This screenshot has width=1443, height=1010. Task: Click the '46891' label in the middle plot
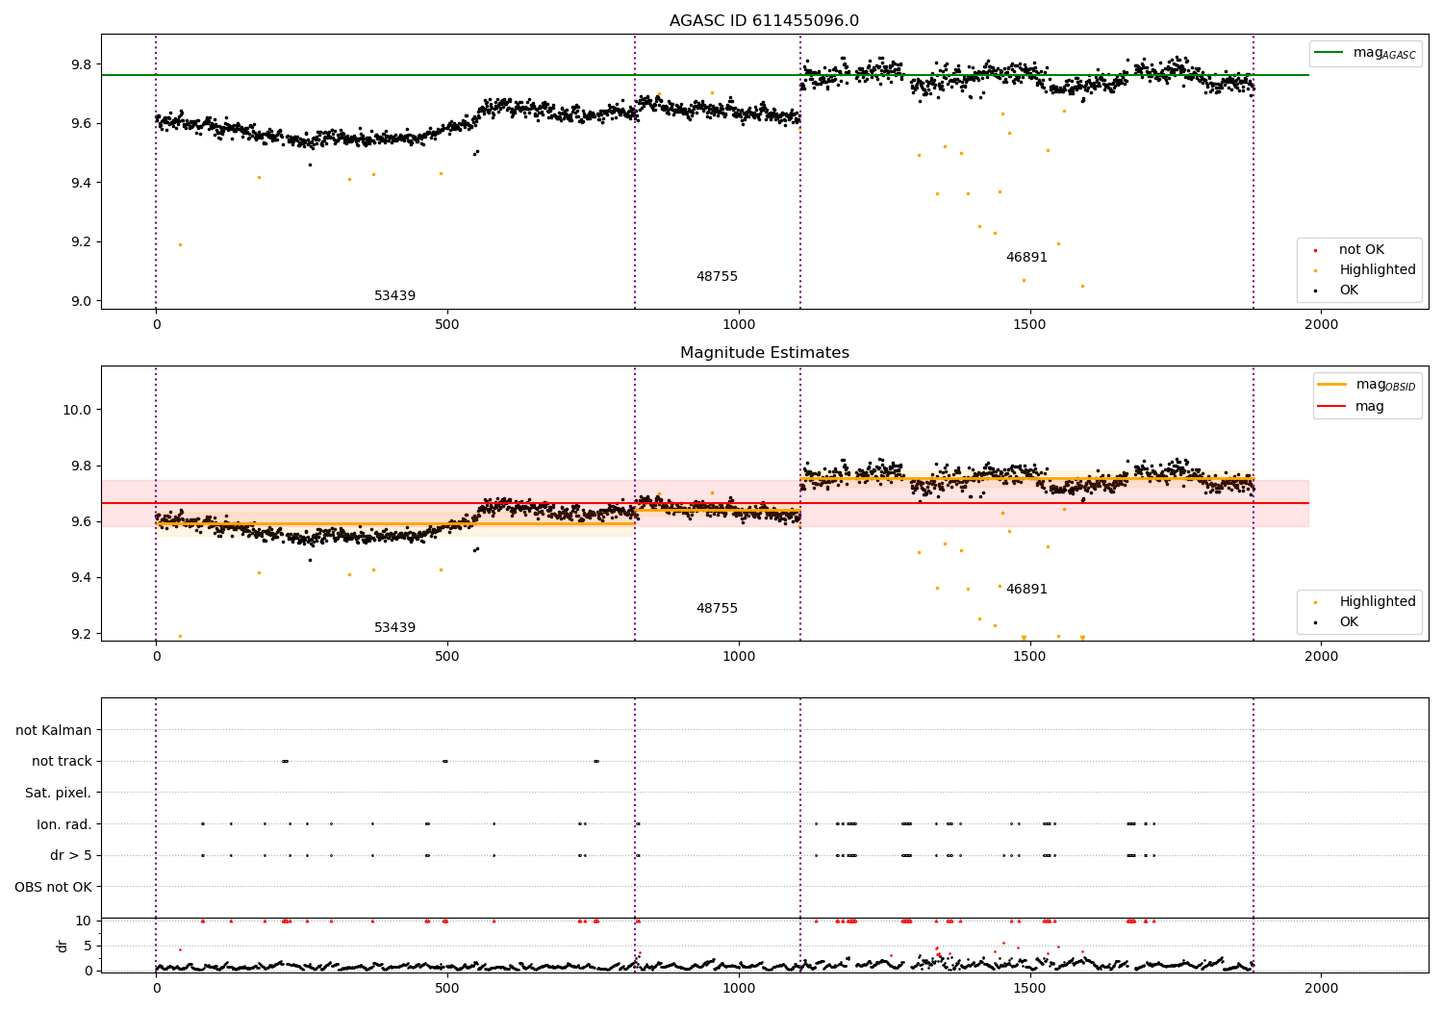click(x=1026, y=589)
